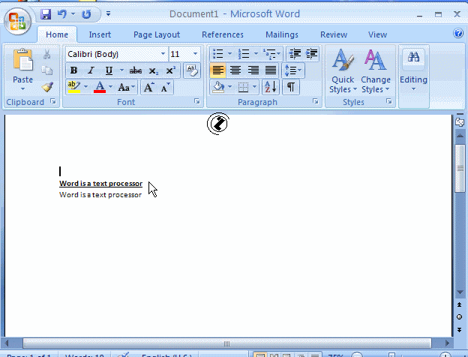Toggle Underline formatting

coord(109,70)
